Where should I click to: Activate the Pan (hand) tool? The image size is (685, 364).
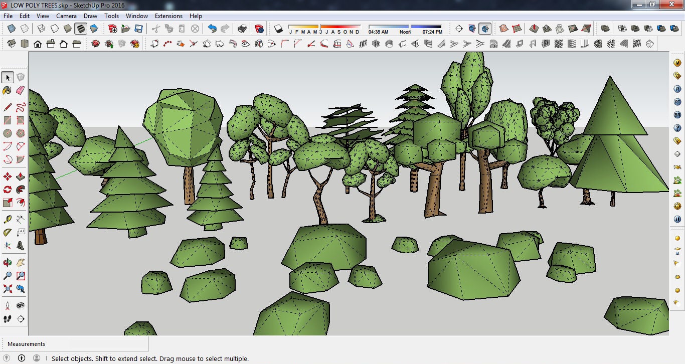point(20,262)
